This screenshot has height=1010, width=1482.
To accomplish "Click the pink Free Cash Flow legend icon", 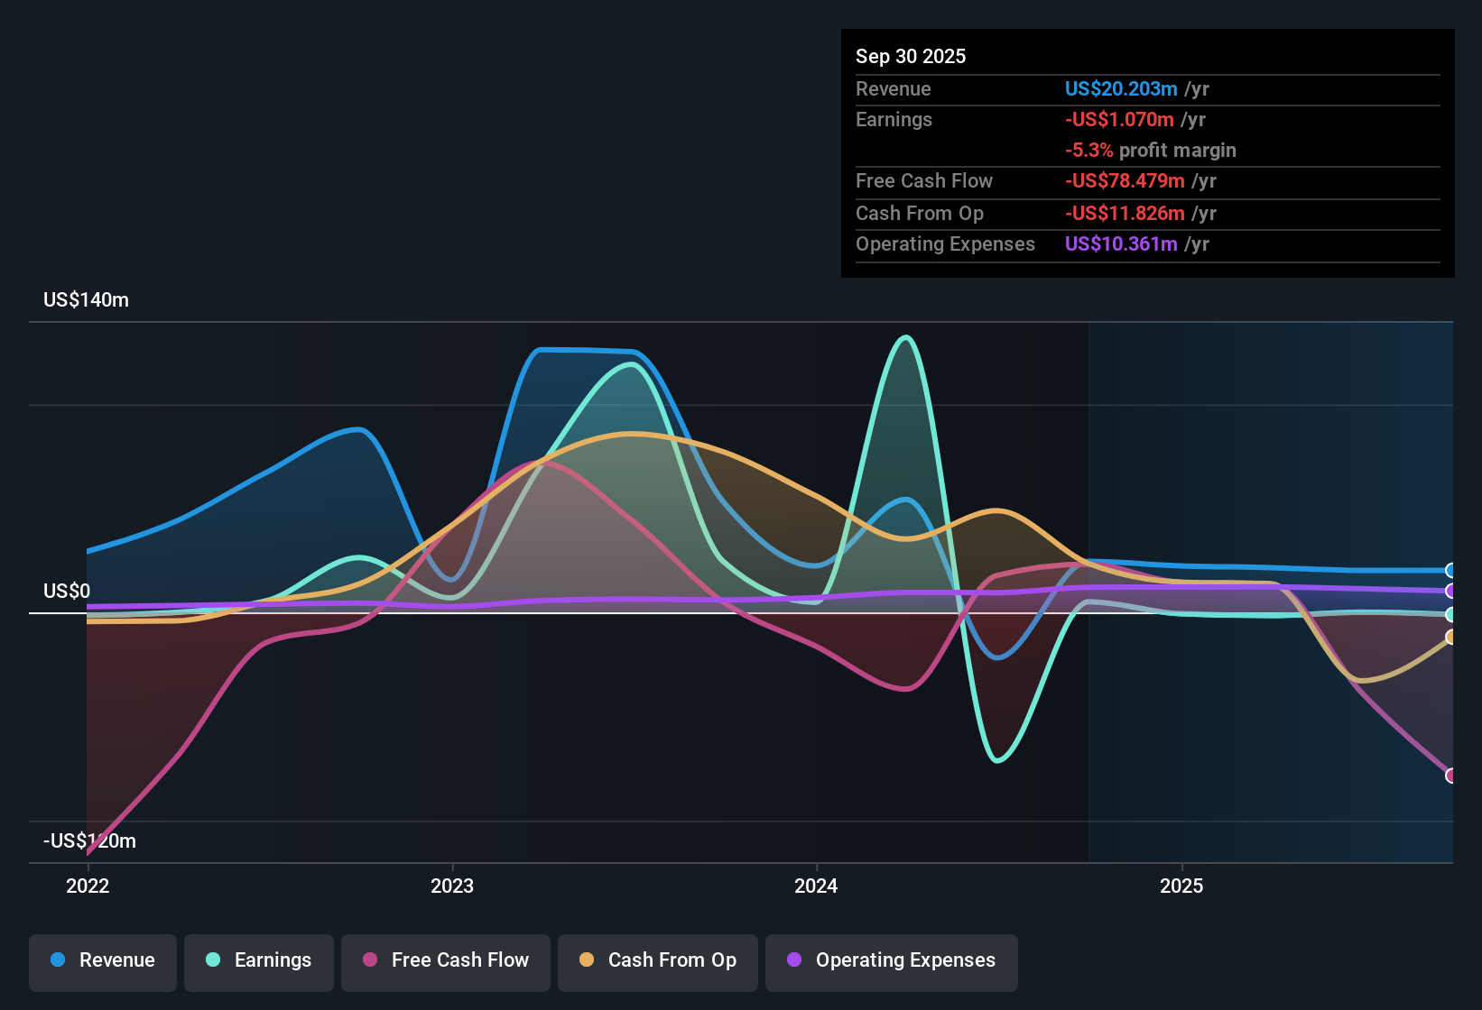I will [369, 960].
